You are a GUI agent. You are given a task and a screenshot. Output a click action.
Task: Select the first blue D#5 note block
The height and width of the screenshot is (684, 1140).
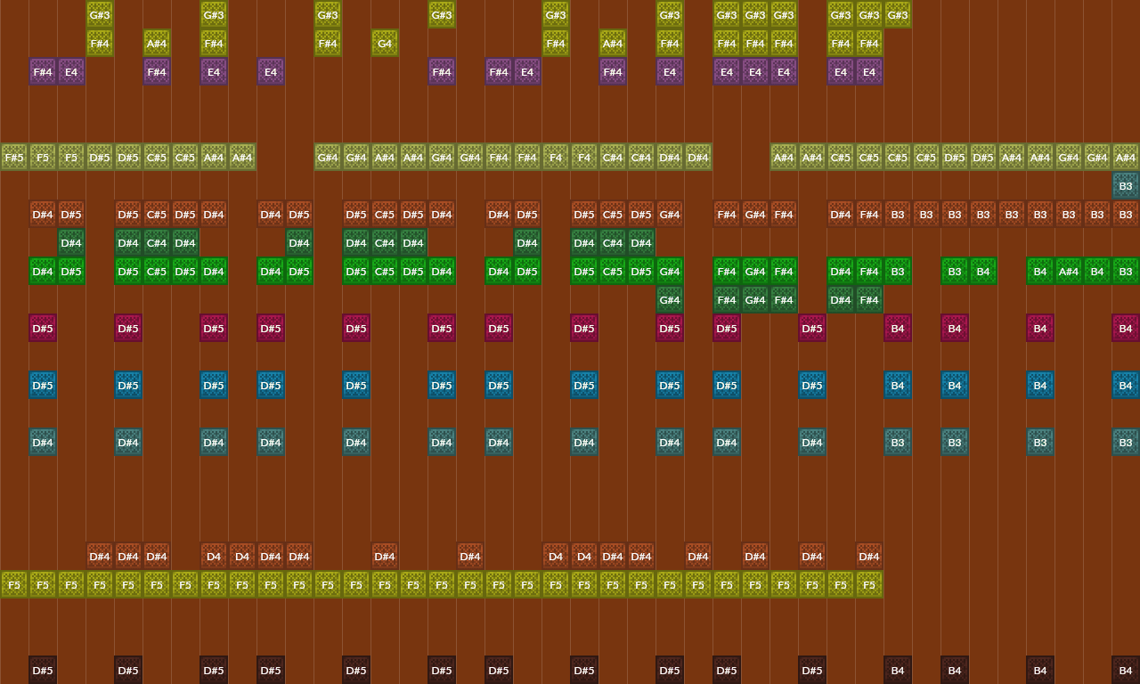(43, 386)
